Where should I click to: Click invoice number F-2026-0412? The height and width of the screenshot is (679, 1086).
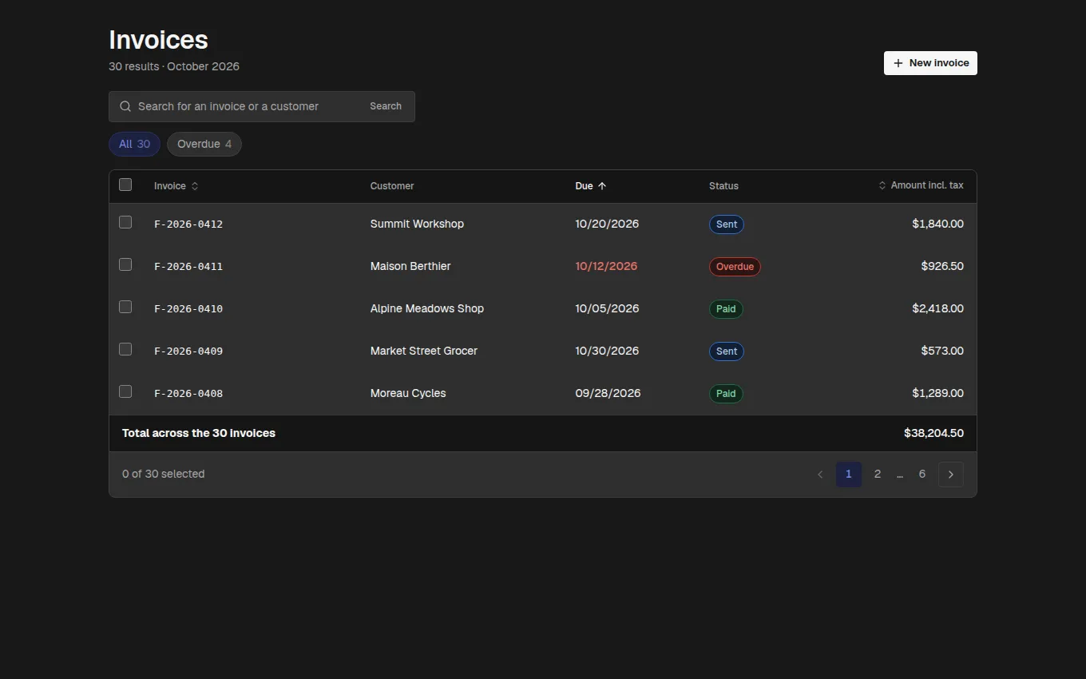coord(188,224)
